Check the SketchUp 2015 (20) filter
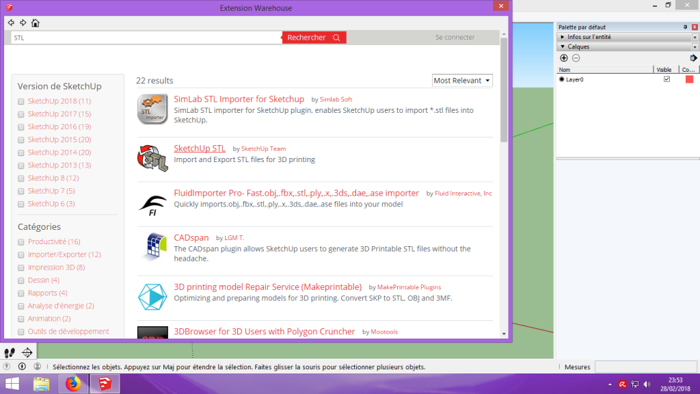This screenshot has height=394, width=700. 21,140
